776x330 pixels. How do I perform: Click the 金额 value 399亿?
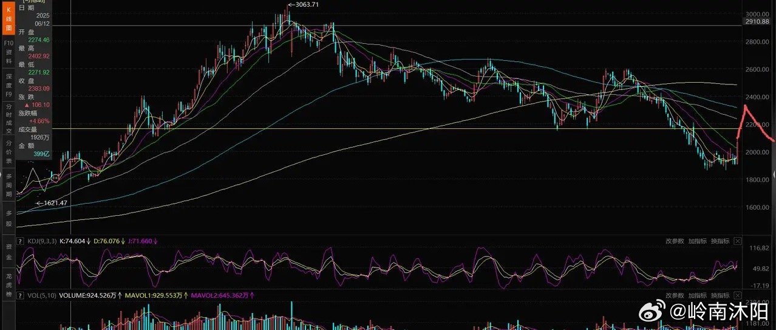(42, 156)
